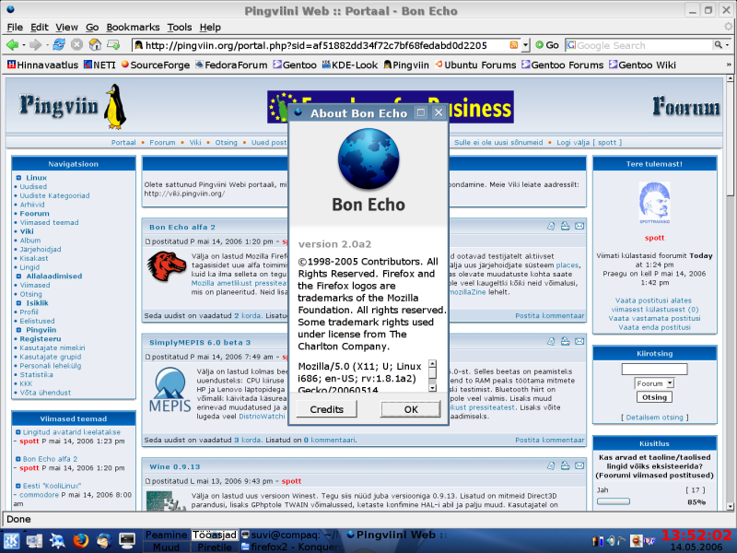Open the Ubuntu Forums bookmark

click(x=475, y=65)
